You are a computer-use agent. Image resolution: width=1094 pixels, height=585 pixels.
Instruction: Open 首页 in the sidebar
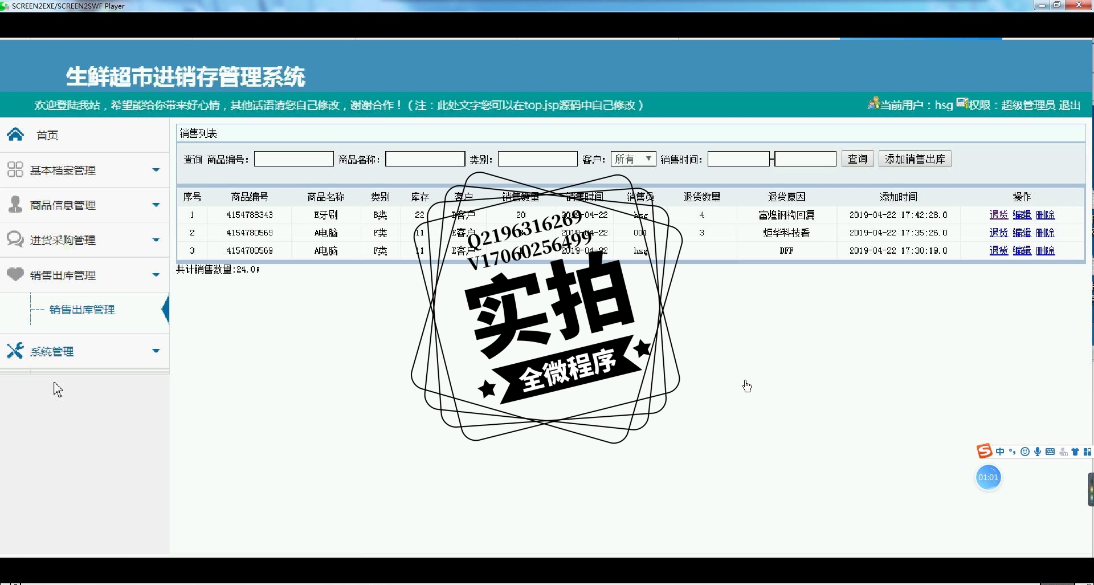[x=48, y=135]
